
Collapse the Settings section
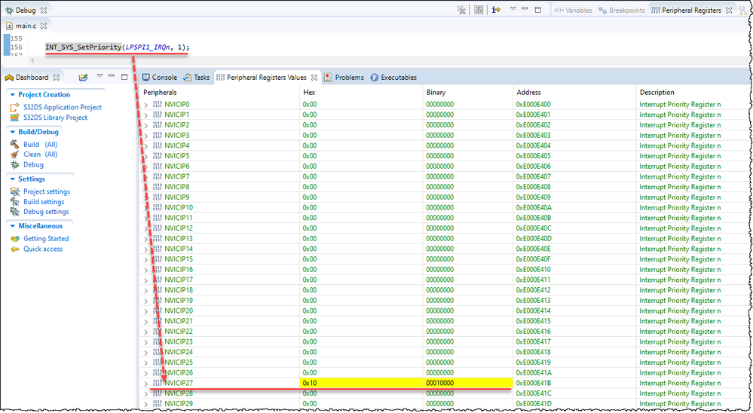point(13,179)
